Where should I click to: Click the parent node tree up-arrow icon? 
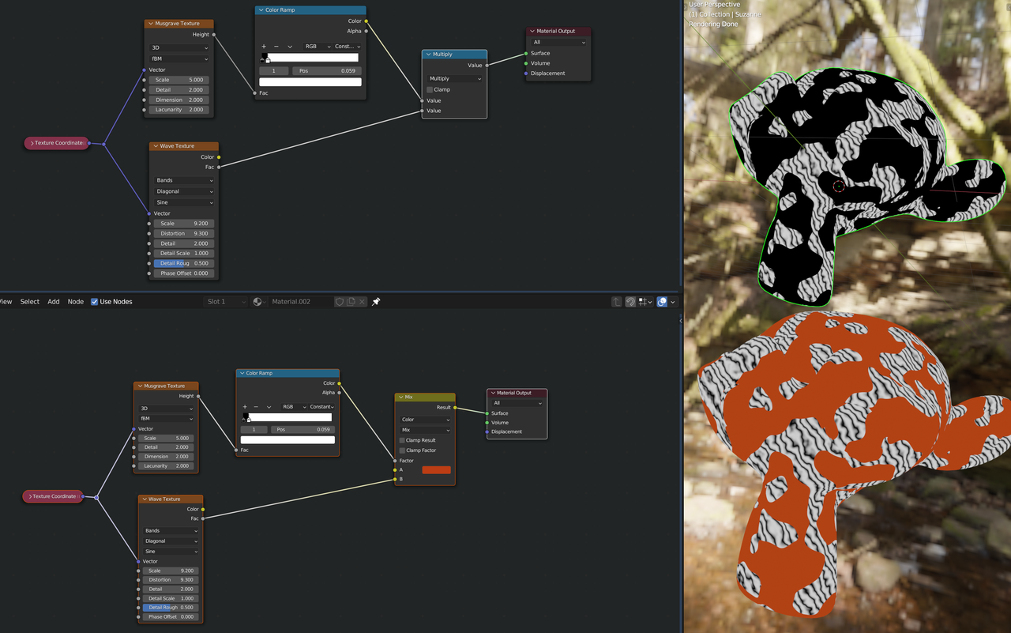pos(615,301)
